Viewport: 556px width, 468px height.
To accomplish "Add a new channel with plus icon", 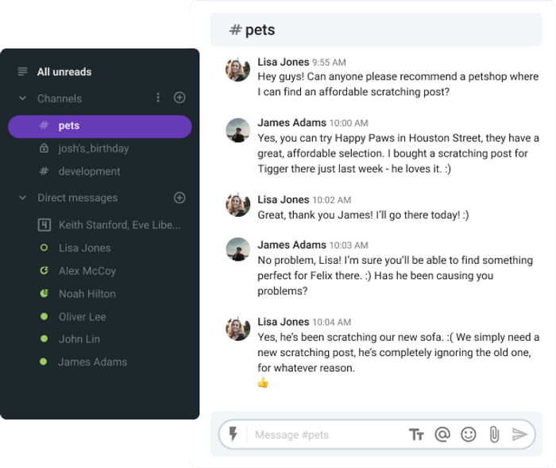I will click(180, 98).
